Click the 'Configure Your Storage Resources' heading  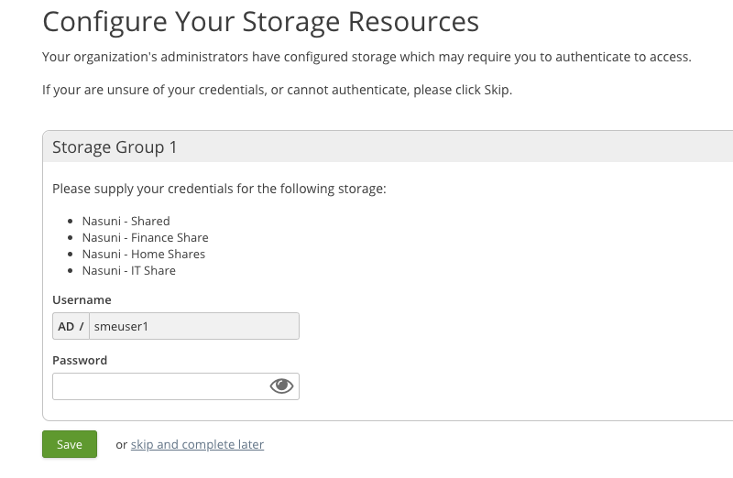(260, 21)
